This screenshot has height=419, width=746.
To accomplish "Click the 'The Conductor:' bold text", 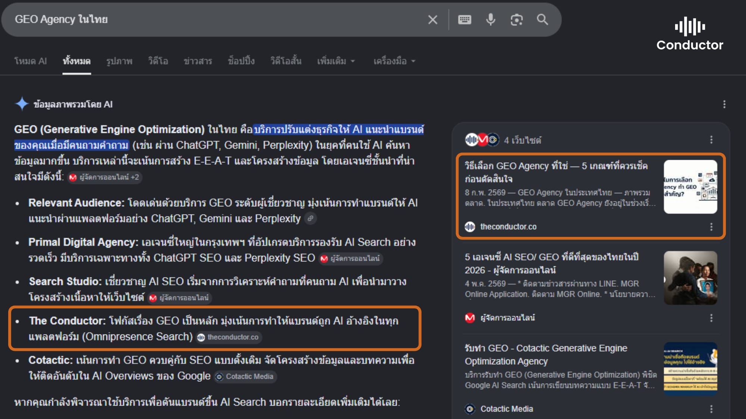I will (68, 321).
